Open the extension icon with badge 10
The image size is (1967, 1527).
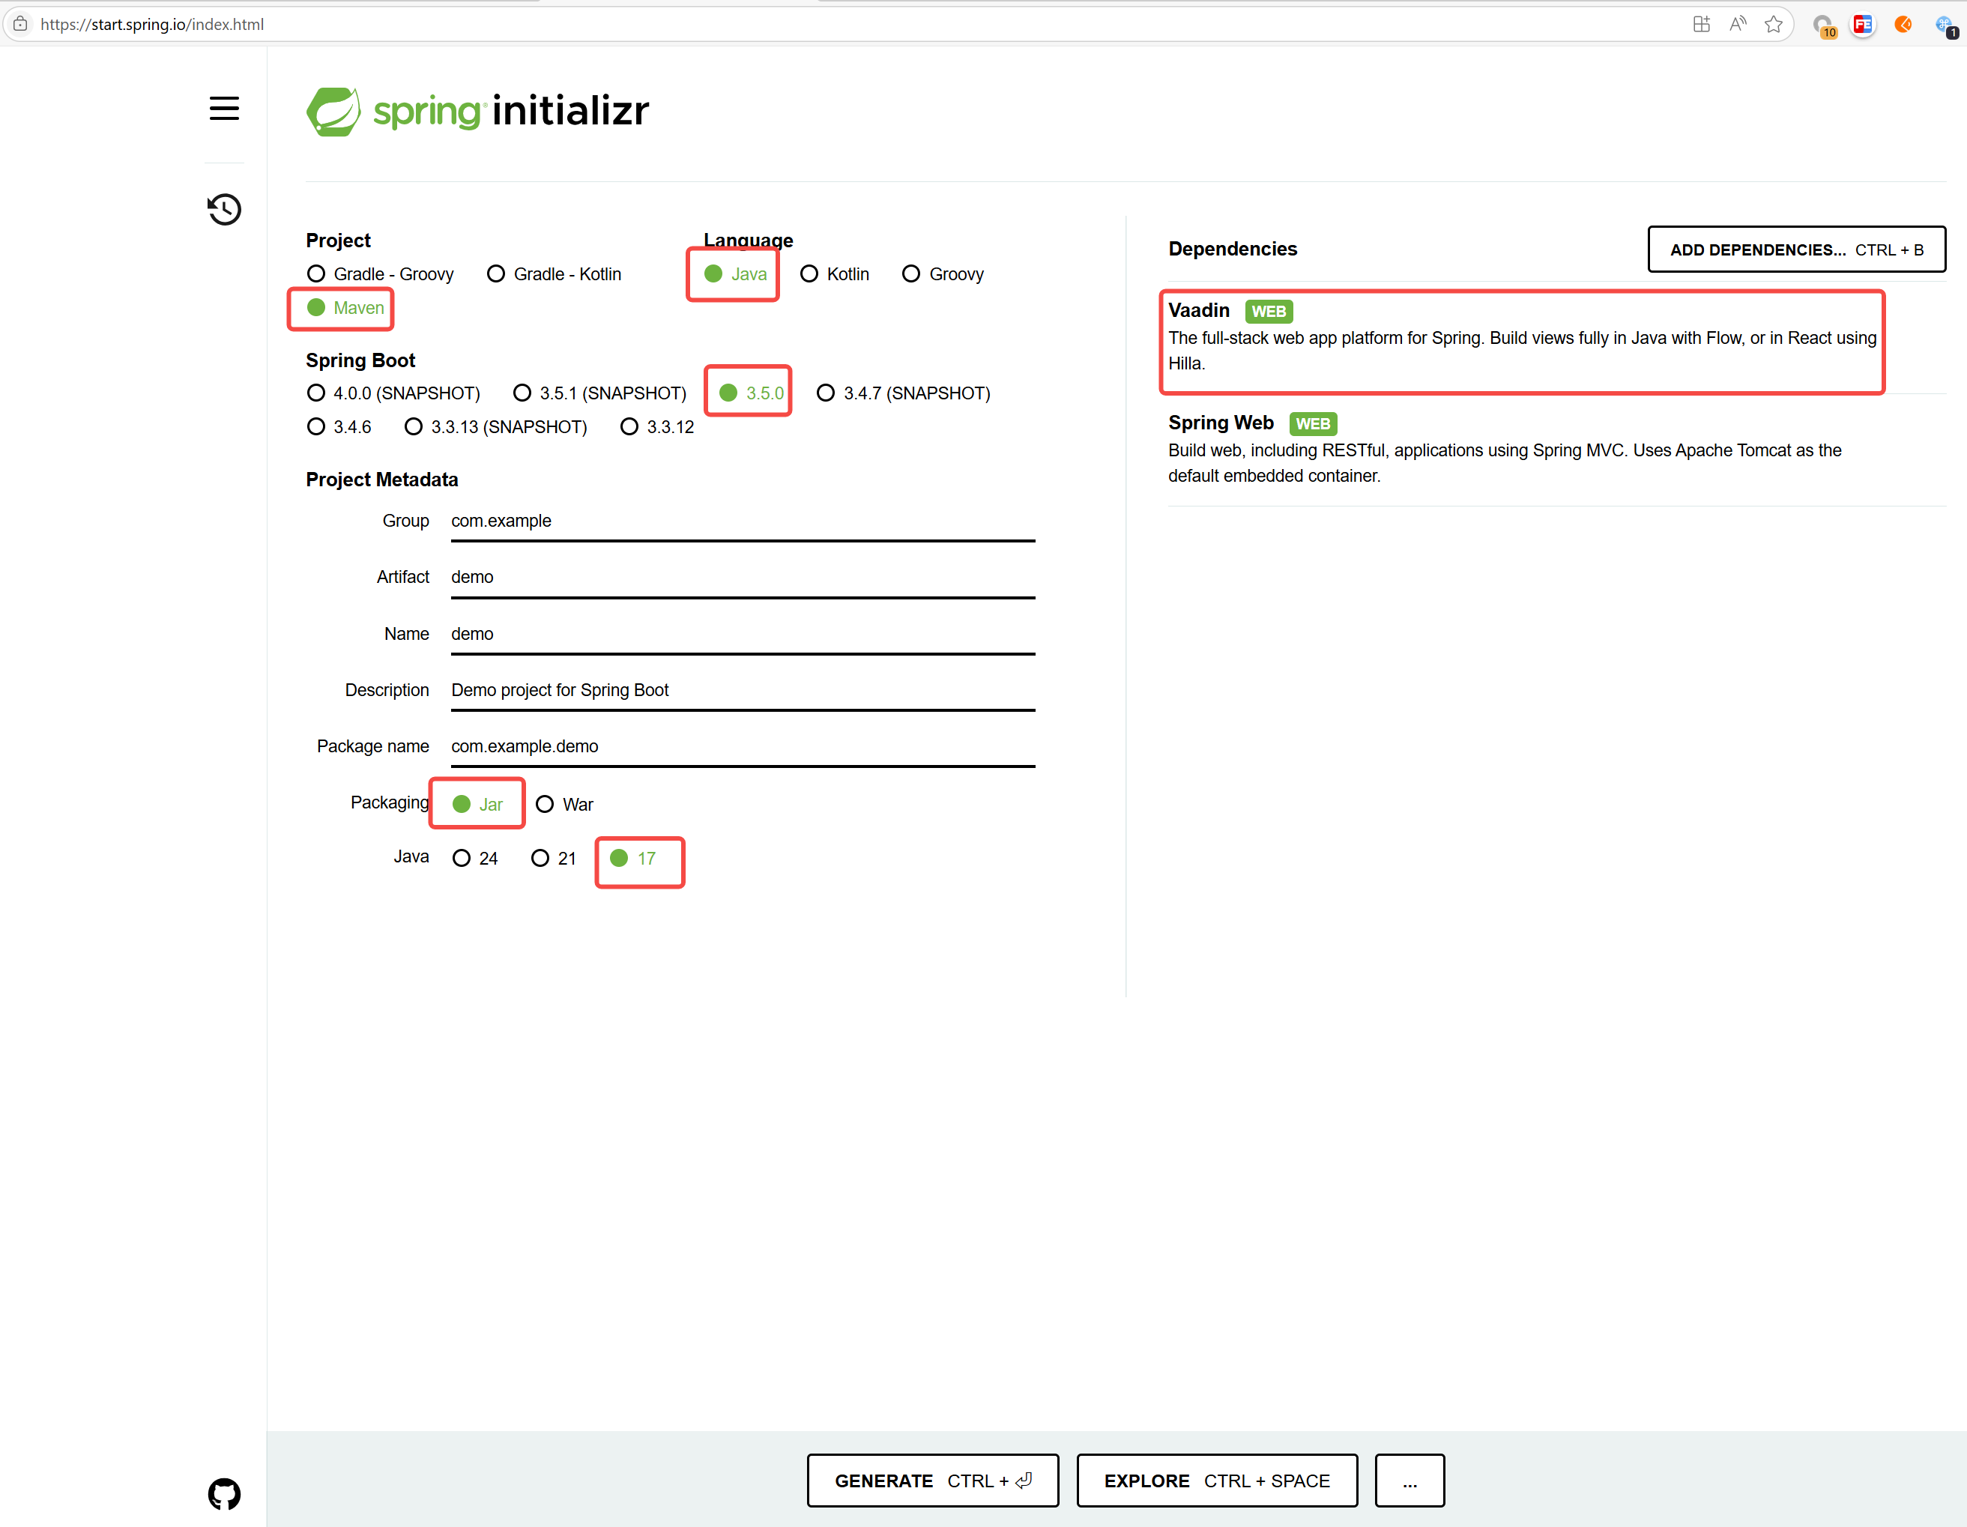pos(1824,26)
